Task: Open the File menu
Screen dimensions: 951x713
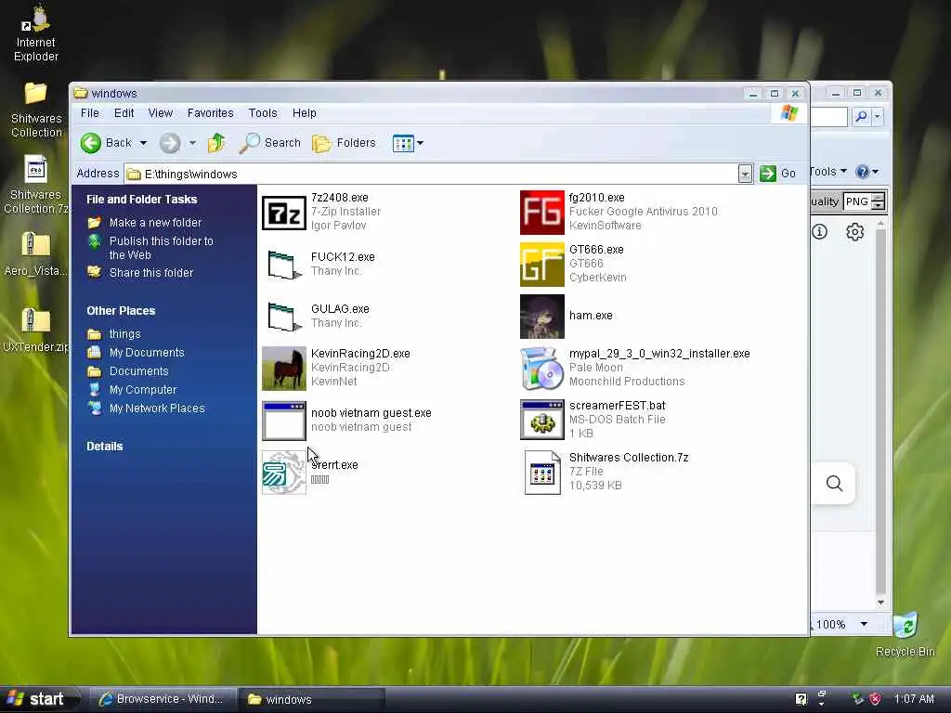Action: pyautogui.click(x=90, y=112)
